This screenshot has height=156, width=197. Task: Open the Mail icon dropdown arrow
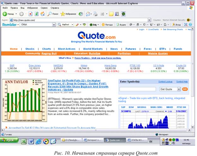click(91, 14)
